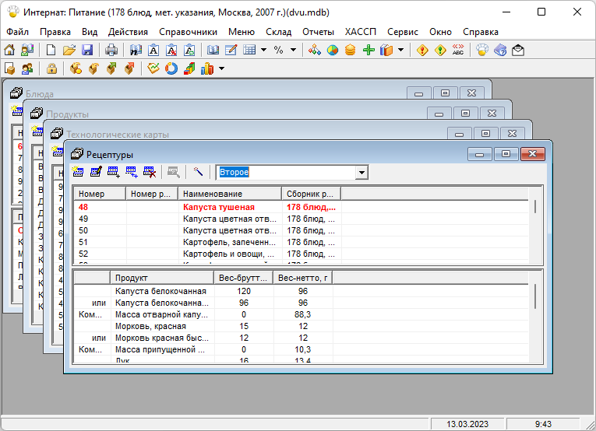
Task: Click the chef hat icon
Action: [x=481, y=50]
